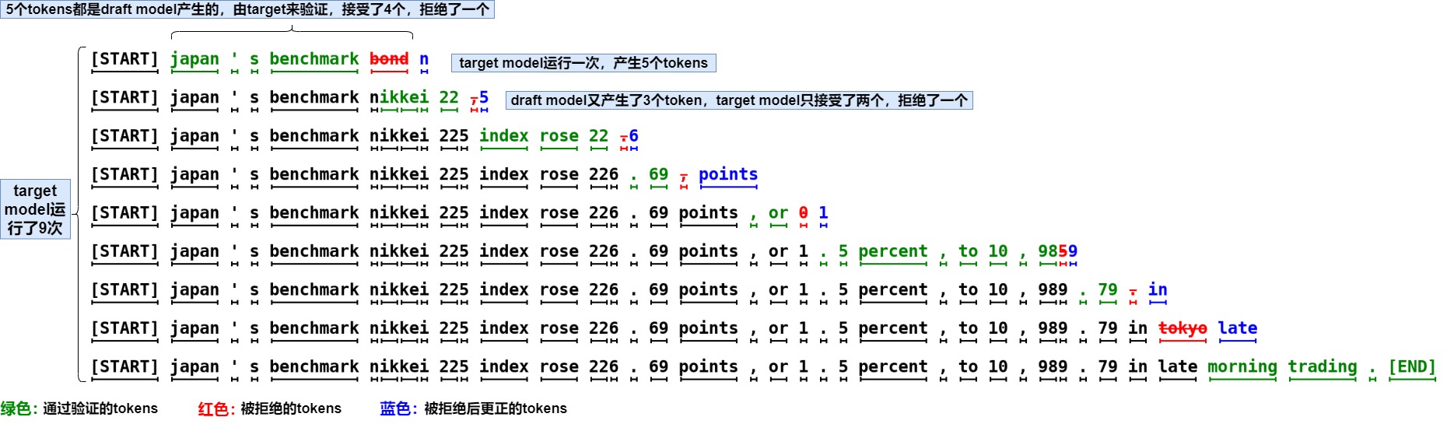Image resolution: width=1447 pixels, height=424 pixels.
Task: Click the first row's '[START]' token
Action: 124,59
